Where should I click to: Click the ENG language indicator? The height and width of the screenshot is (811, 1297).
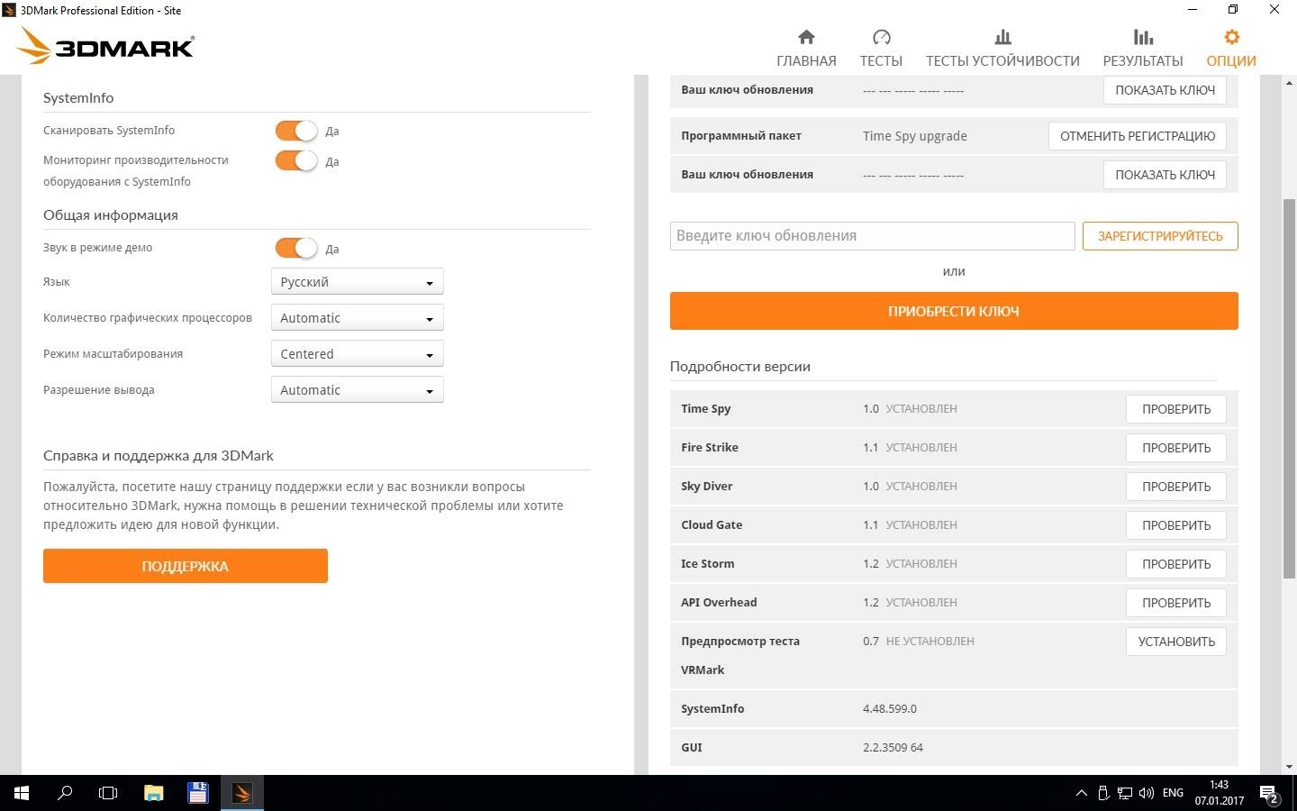click(x=1173, y=793)
